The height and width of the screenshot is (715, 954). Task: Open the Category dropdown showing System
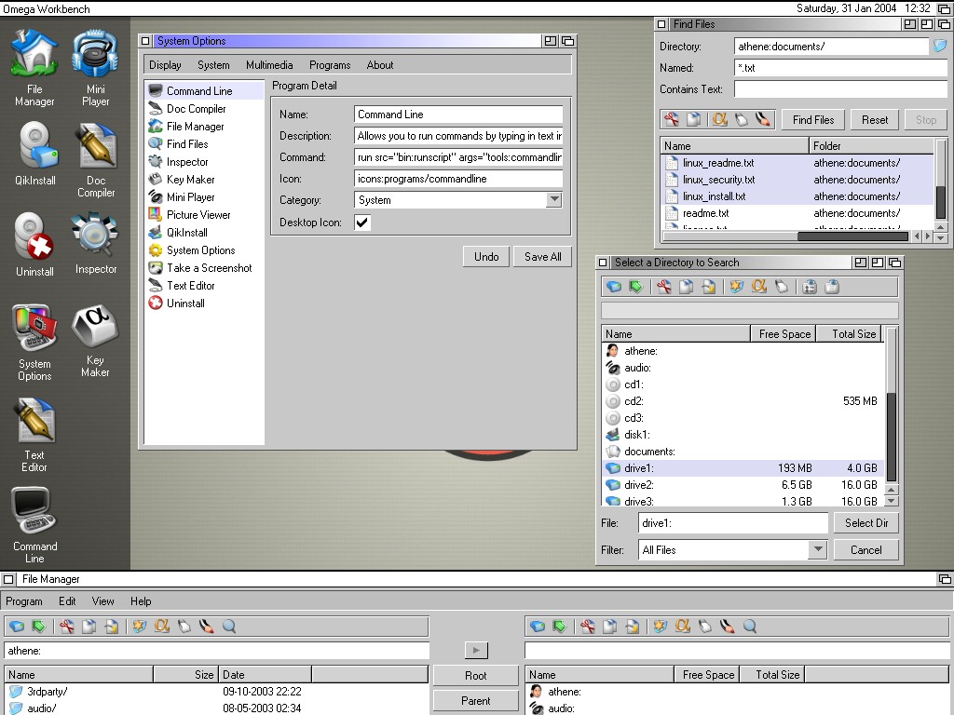coord(553,199)
